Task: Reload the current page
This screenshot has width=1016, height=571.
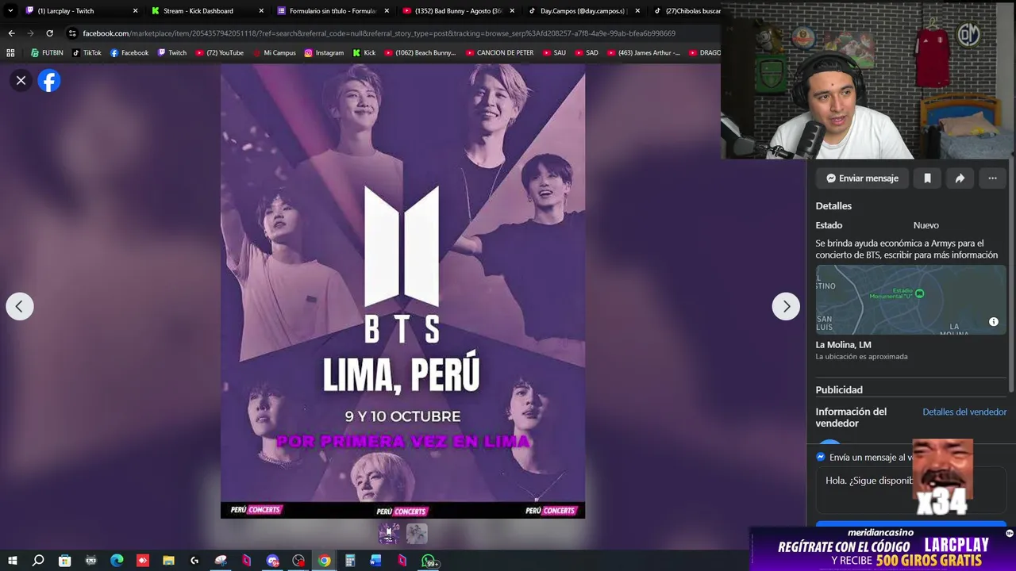Action: click(x=49, y=33)
